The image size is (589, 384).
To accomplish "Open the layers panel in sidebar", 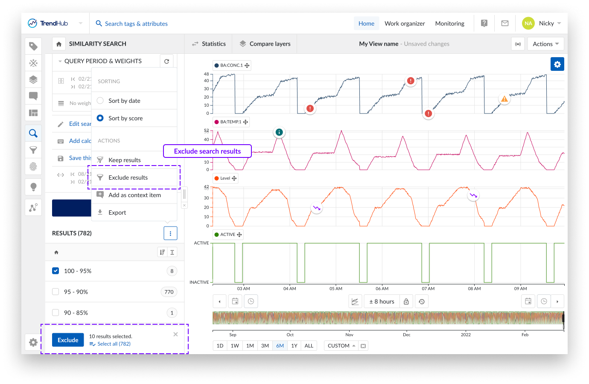I will pos(33,79).
